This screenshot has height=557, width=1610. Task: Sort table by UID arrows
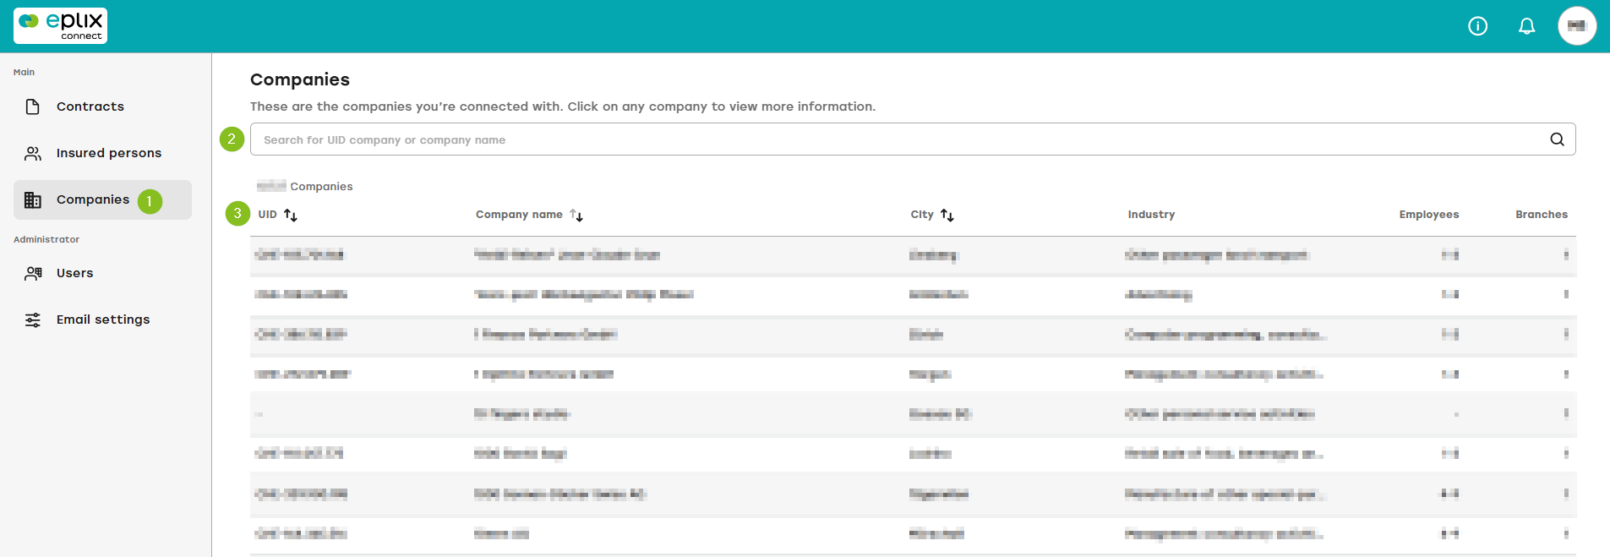pos(291,215)
